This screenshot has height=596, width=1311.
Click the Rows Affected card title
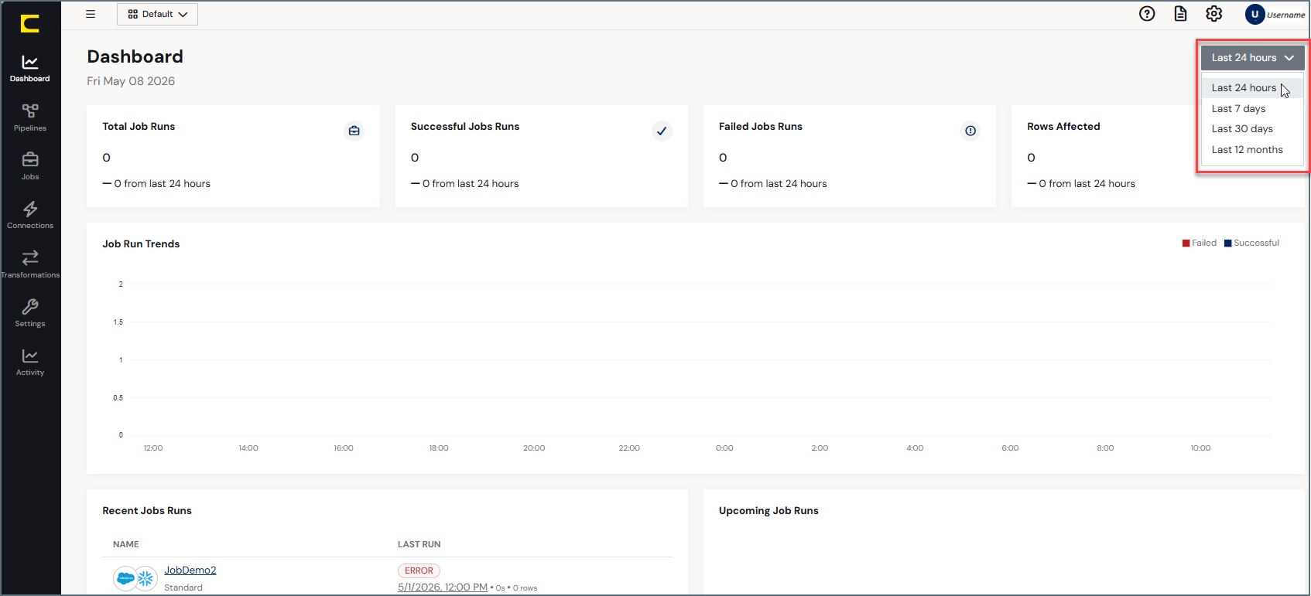[x=1063, y=126]
